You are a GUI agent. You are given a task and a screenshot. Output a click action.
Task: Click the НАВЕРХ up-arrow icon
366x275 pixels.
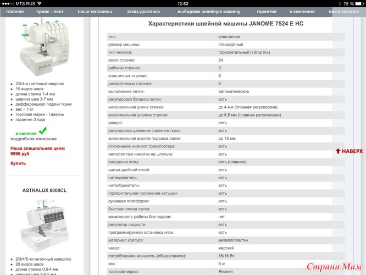[x=338, y=151]
